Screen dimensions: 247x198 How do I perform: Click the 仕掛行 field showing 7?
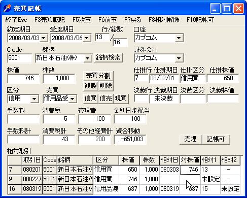[x=141, y=78]
